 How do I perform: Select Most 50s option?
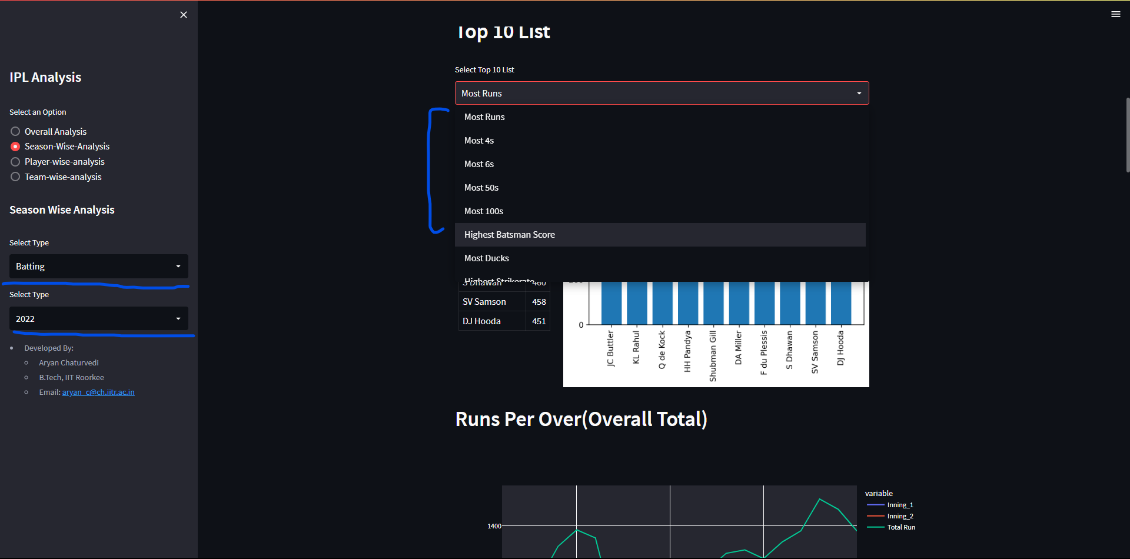[x=481, y=187]
